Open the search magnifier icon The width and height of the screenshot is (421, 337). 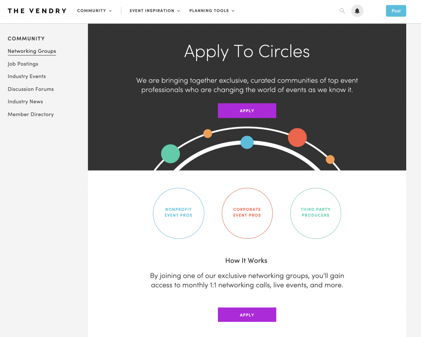pyautogui.click(x=342, y=11)
